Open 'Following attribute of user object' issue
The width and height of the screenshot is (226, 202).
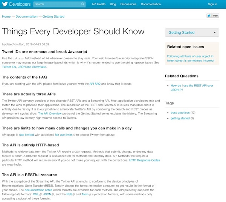pyautogui.click(x=191, y=58)
